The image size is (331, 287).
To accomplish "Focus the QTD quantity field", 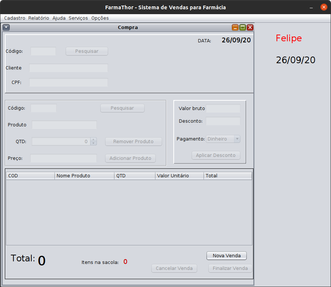I will [61, 142].
